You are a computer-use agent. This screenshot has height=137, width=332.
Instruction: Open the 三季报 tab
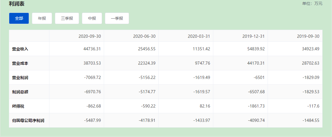pyautogui.click(x=67, y=18)
